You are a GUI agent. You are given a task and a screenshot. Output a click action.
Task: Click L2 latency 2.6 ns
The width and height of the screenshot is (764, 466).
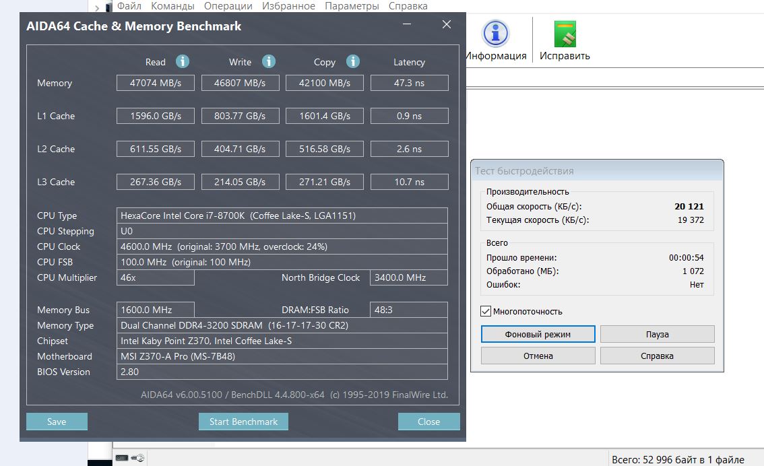tap(410, 149)
